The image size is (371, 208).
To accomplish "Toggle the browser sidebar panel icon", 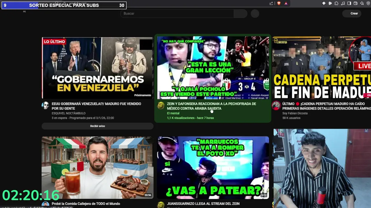I will coord(349,3).
